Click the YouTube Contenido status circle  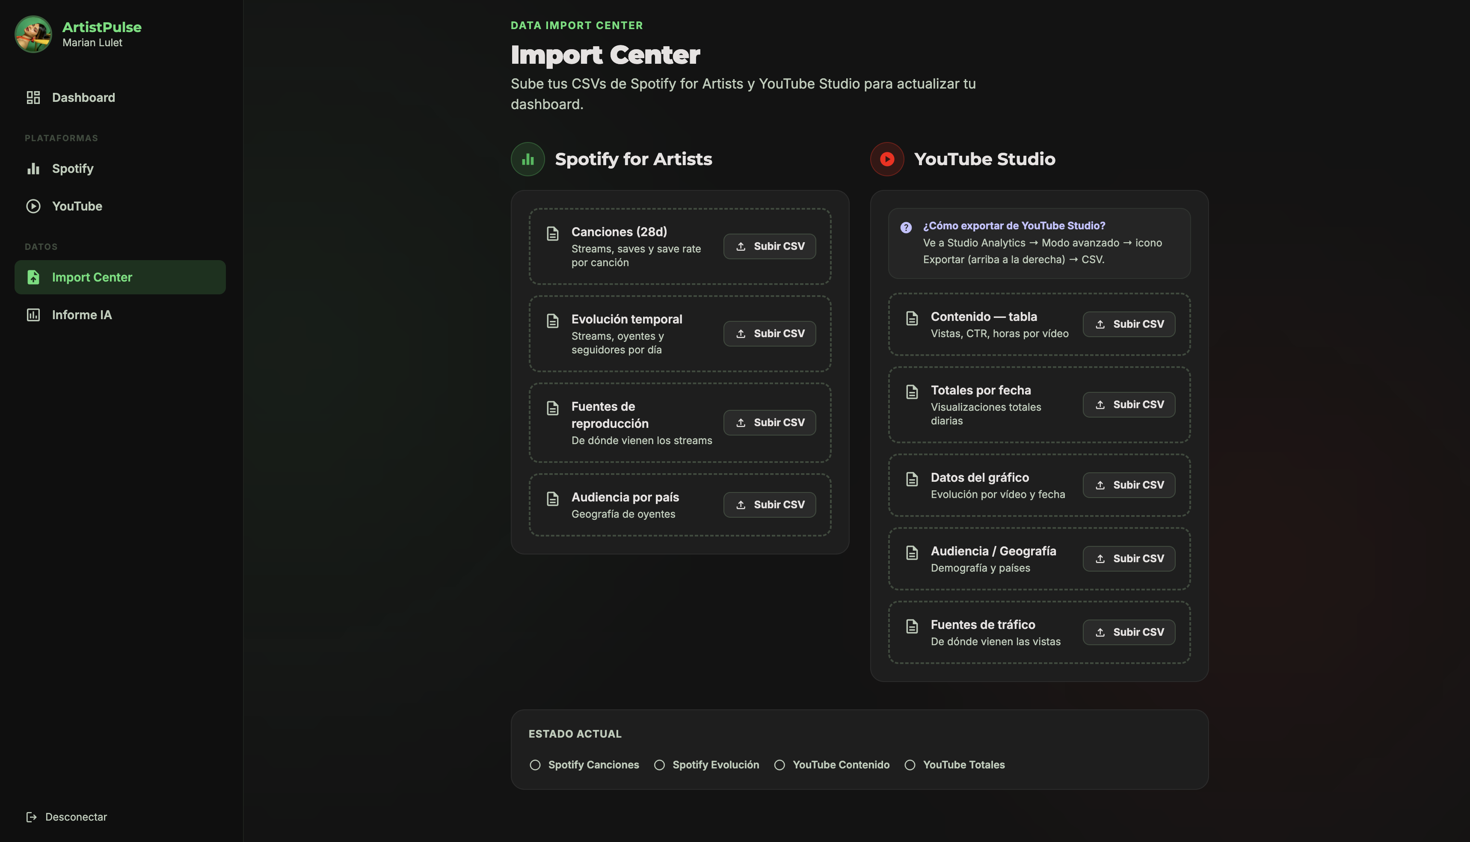pyautogui.click(x=779, y=765)
